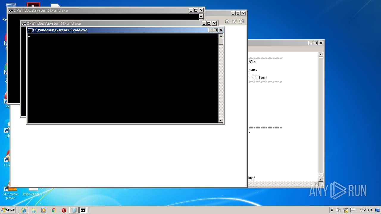This screenshot has height=214, width=381.
Task: Launch Internet Explorer from the taskbar
Action: pyautogui.click(x=24, y=210)
